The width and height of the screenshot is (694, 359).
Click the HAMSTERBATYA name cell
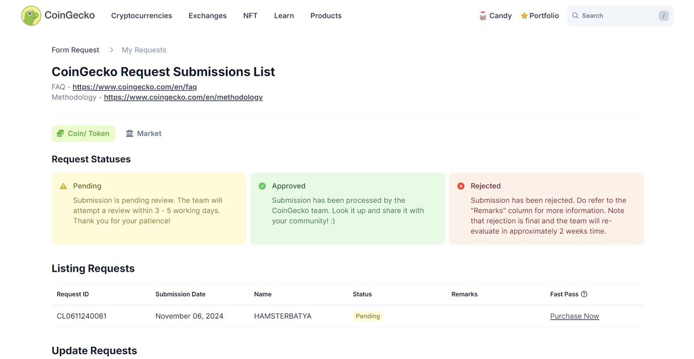pyautogui.click(x=283, y=316)
